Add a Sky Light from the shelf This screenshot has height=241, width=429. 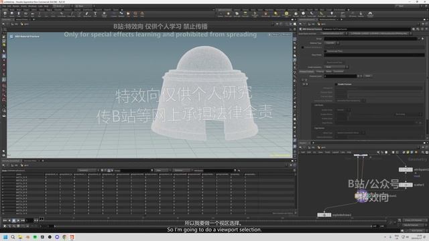296,14
